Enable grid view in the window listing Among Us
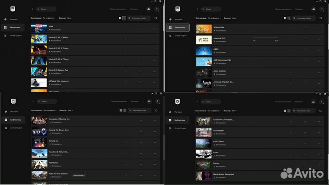329x185 pixels. (x=120, y=110)
